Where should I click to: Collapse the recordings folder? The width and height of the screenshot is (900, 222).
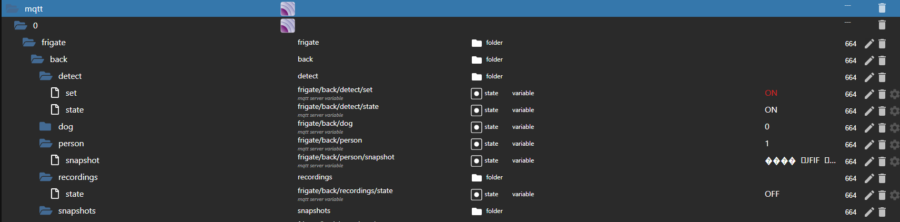click(x=46, y=177)
